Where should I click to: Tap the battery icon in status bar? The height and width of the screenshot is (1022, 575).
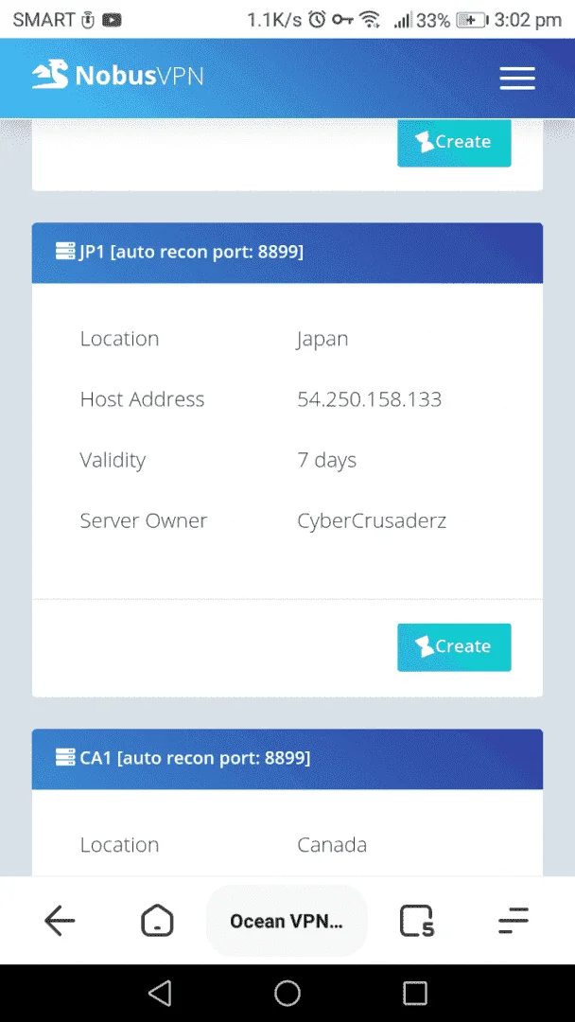(472, 20)
